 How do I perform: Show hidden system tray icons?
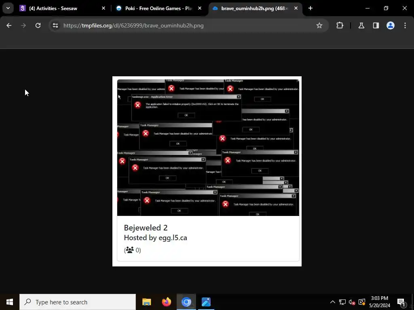tap(333, 302)
